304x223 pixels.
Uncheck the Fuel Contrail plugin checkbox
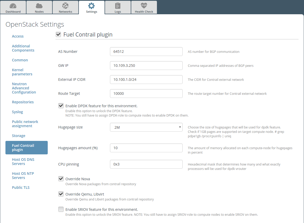pyautogui.click(x=58, y=34)
